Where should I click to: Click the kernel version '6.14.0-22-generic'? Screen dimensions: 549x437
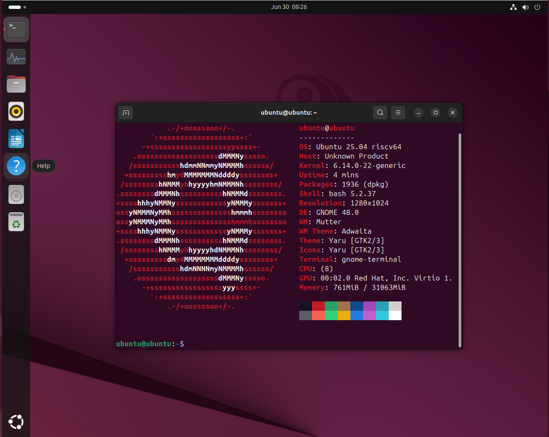point(370,165)
